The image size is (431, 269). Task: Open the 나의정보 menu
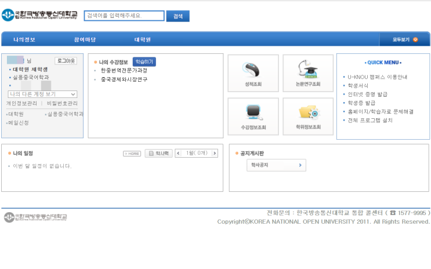24,39
